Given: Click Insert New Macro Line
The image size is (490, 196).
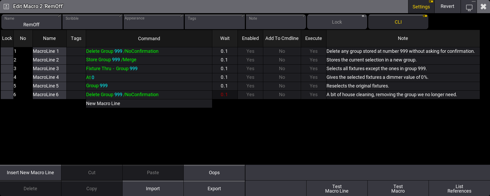Looking at the screenshot, I should click(30, 173).
